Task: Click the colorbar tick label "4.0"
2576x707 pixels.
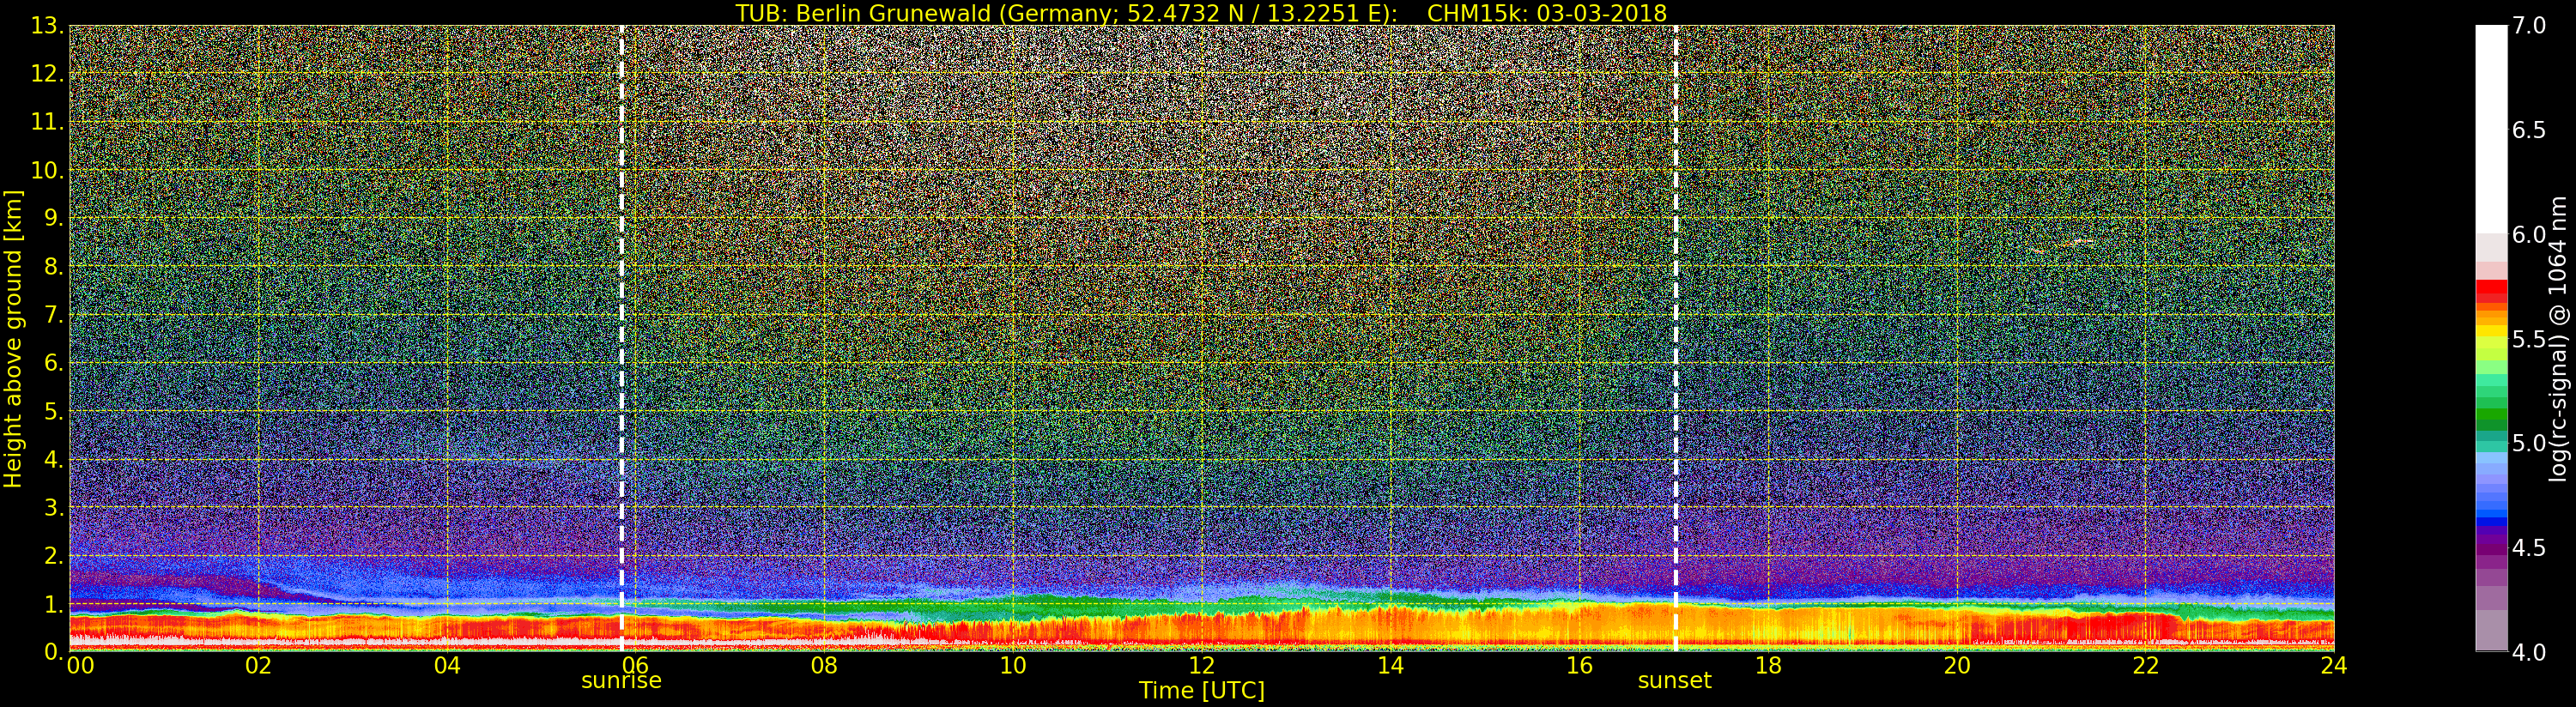Action: click(x=2530, y=652)
